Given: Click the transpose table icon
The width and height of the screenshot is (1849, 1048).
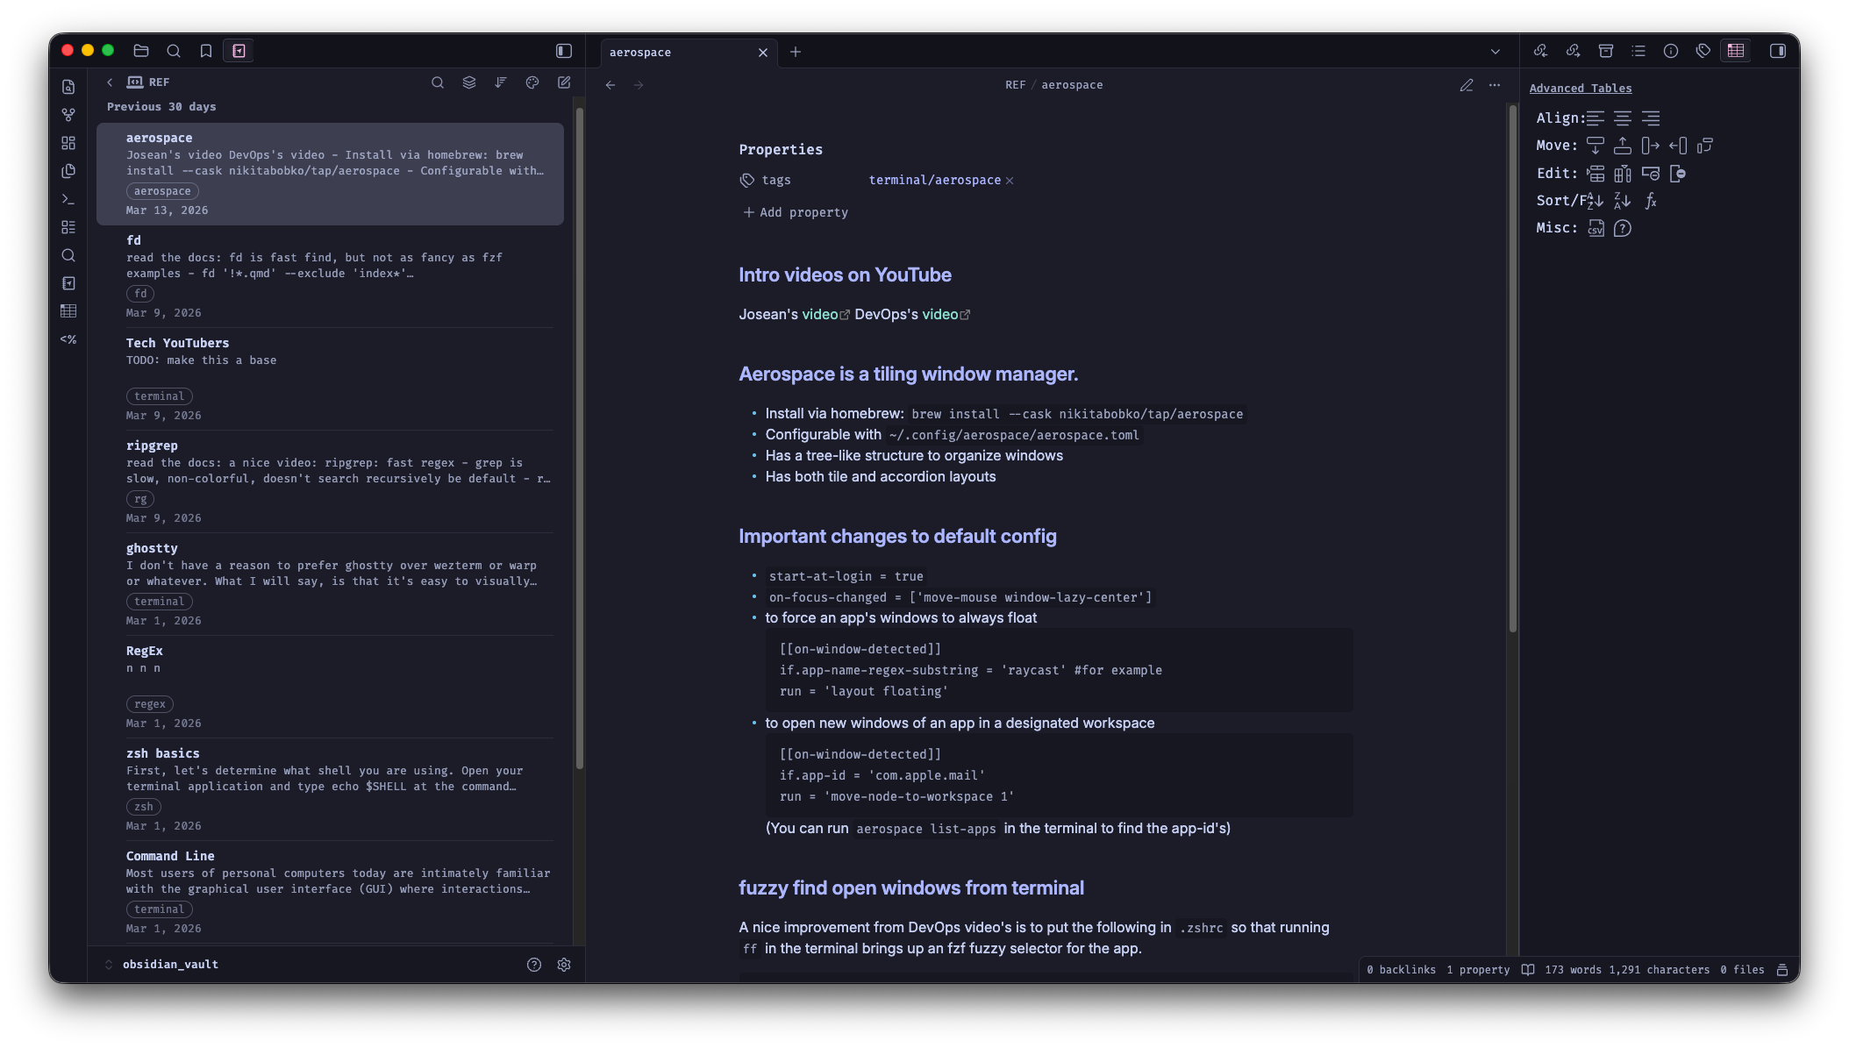Looking at the screenshot, I should [1705, 146].
